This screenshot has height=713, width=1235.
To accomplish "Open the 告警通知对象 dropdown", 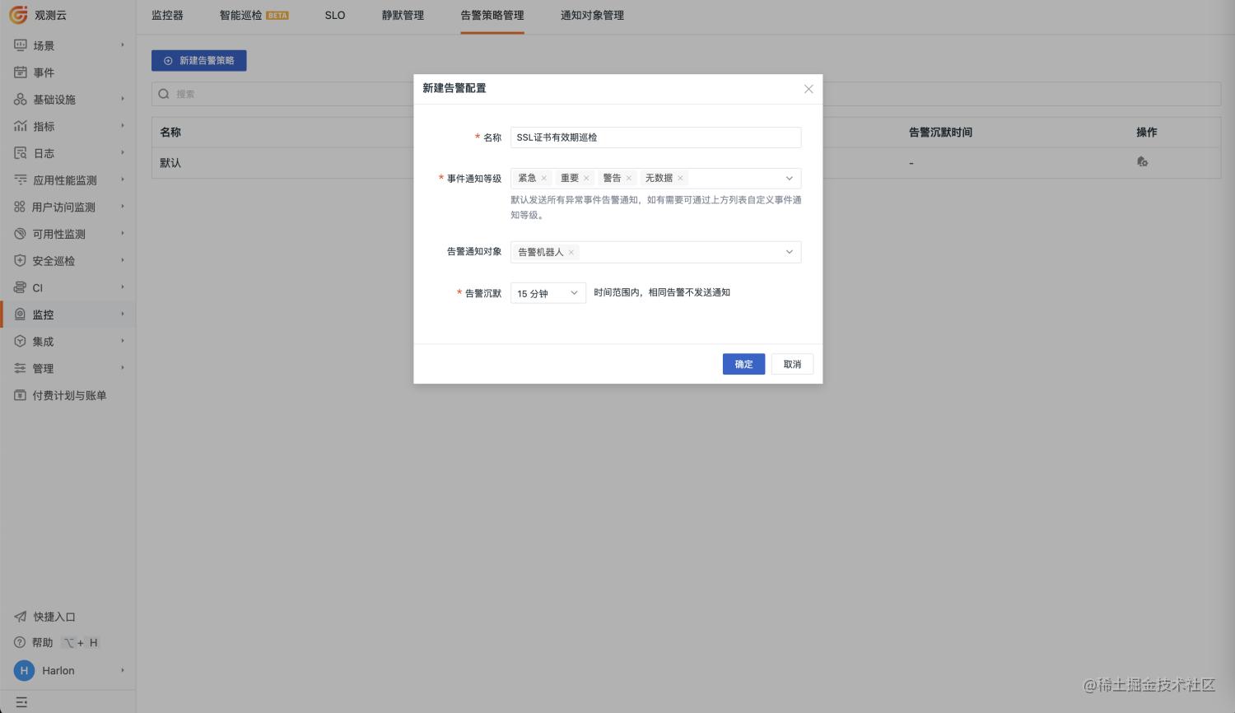I will [x=789, y=252].
